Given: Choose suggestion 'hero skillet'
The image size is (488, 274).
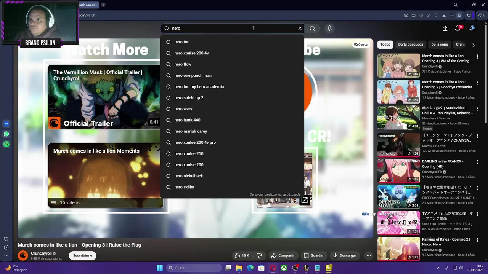Looking at the screenshot, I should [x=232, y=187].
